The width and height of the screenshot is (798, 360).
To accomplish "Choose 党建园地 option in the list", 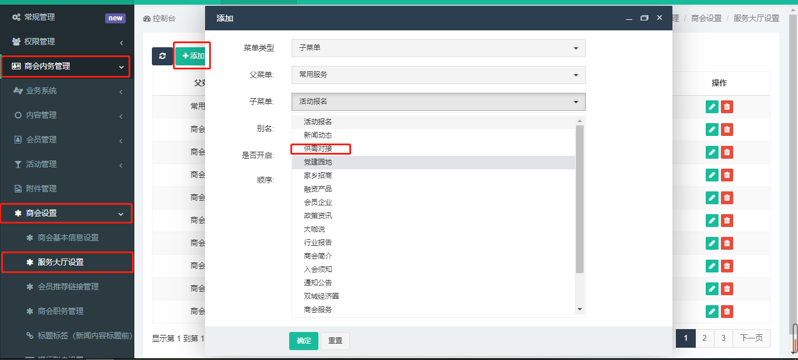I will (x=318, y=162).
